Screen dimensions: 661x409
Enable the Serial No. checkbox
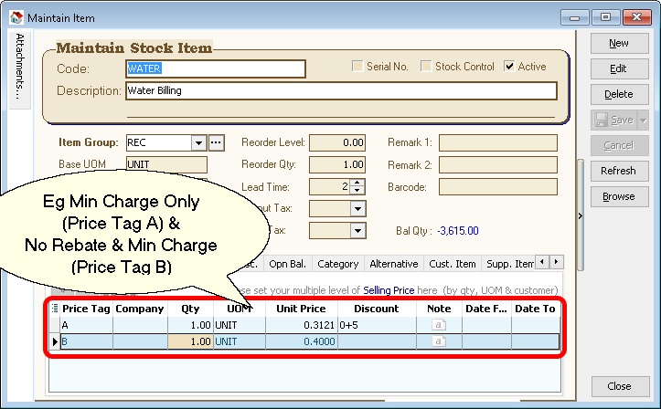pos(358,67)
